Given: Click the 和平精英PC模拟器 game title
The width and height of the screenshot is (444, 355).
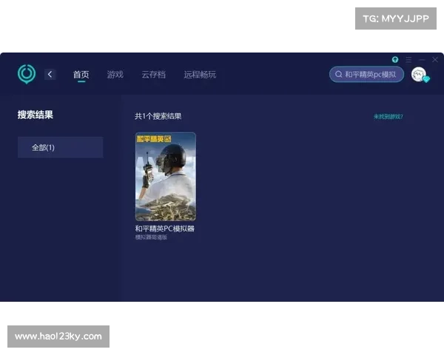Looking at the screenshot, I should pyautogui.click(x=164, y=229).
